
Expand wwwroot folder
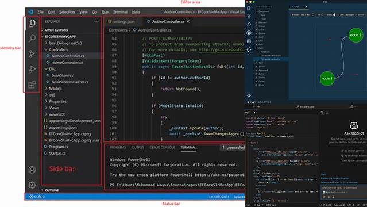[55, 114]
